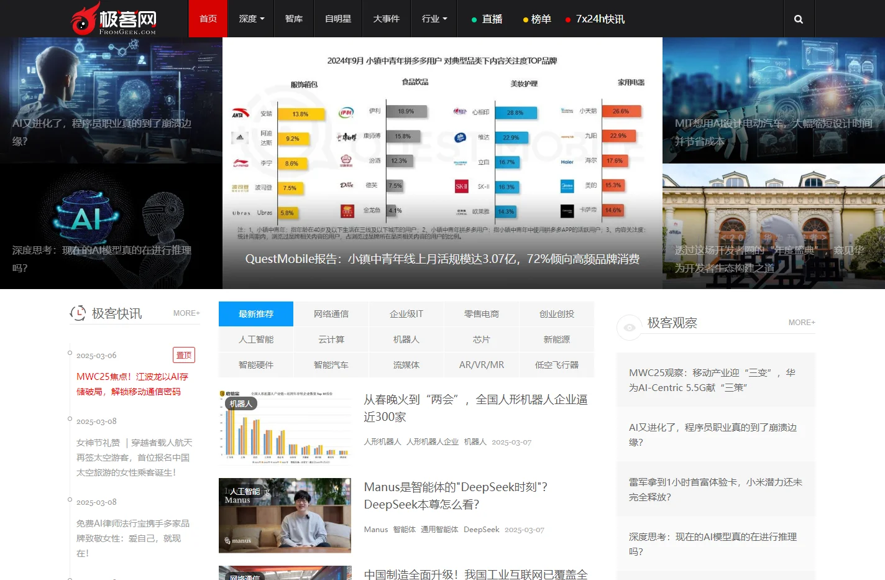Click the 极客网 FromGeek logo
The image size is (885, 580).
click(x=114, y=19)
